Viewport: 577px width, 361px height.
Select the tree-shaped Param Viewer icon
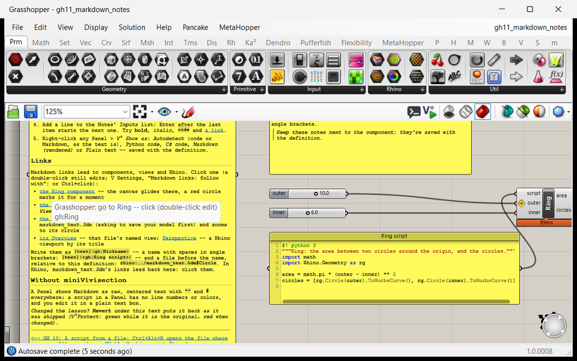click(x=437, y=76)
